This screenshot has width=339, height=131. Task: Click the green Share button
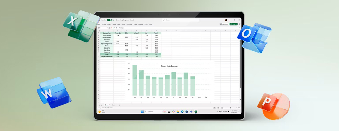click(x=233, y=24)
